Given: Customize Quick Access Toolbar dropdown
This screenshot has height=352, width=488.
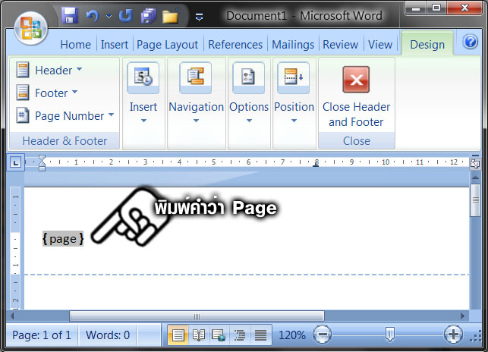Looking at the screenshot, I should (199, 17).
